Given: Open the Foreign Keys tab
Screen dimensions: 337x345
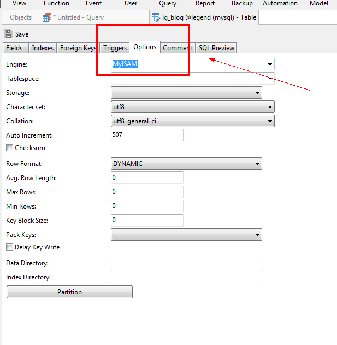Looking at the screenshot, I should (x=78, y=48).
